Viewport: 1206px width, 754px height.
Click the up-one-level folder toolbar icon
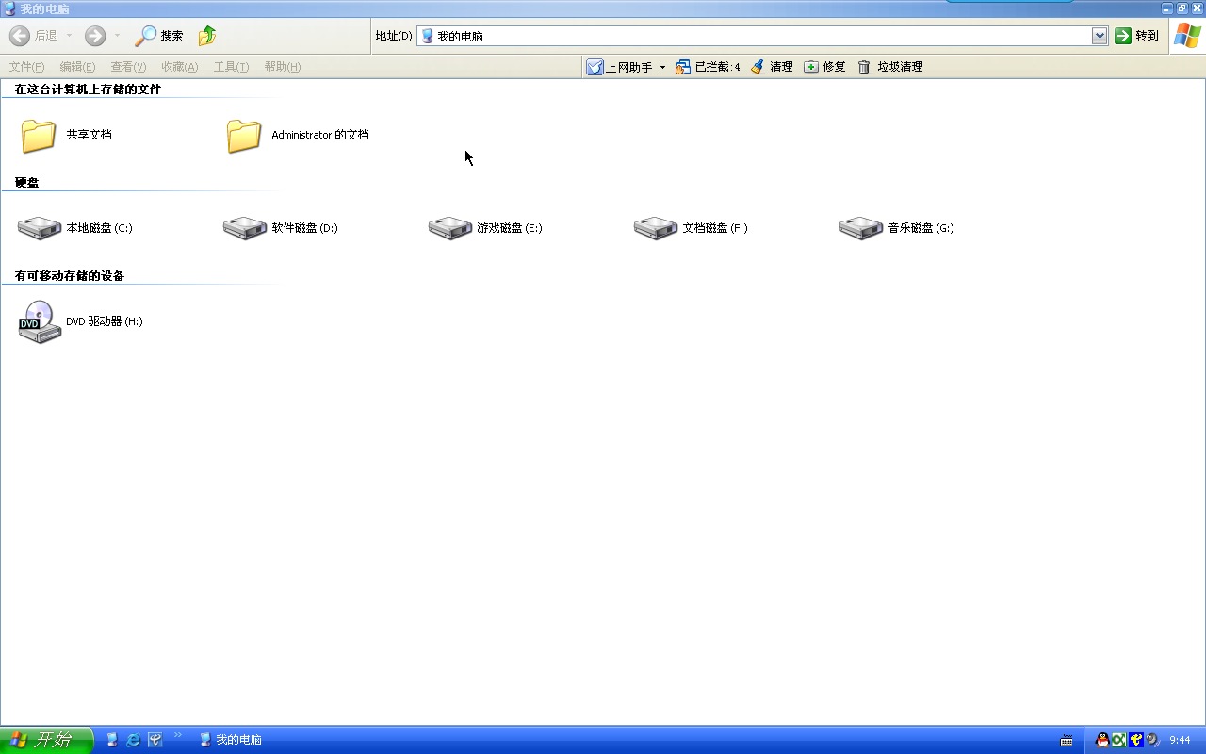[x=207, y=36]
